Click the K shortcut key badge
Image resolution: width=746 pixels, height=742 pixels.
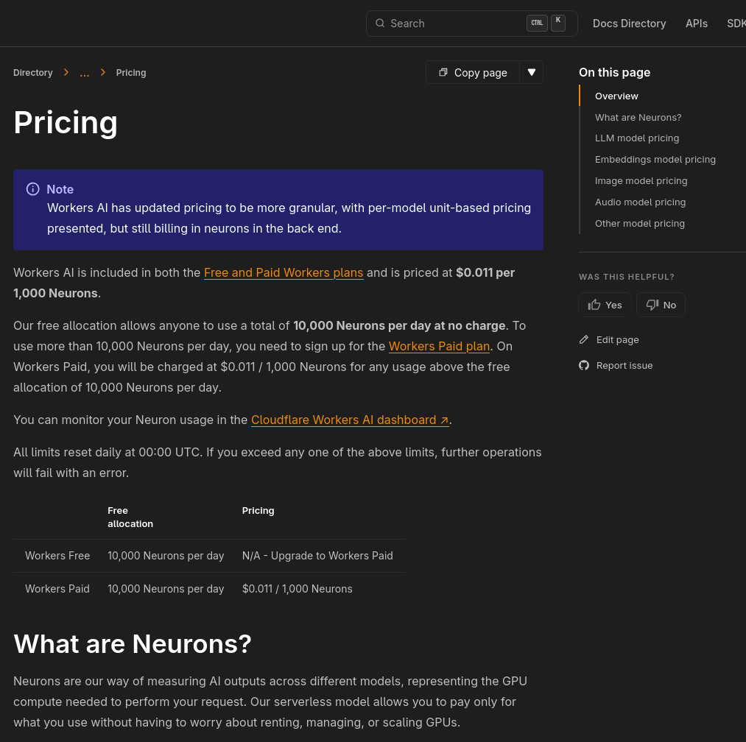(557, 22)
